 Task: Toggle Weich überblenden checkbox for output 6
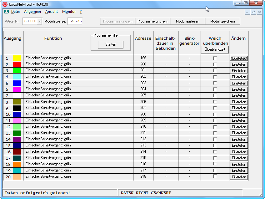click(215, 89)
